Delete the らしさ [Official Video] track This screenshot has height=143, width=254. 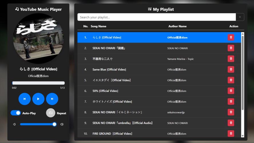(231, 37)
